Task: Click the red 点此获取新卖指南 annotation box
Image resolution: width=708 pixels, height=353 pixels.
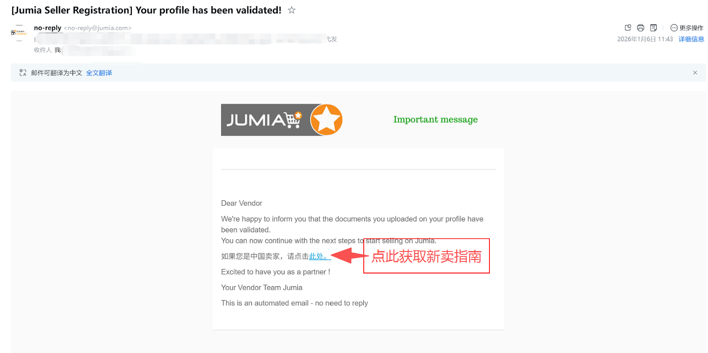Action: pyautogui.click(x=427, y=256)
